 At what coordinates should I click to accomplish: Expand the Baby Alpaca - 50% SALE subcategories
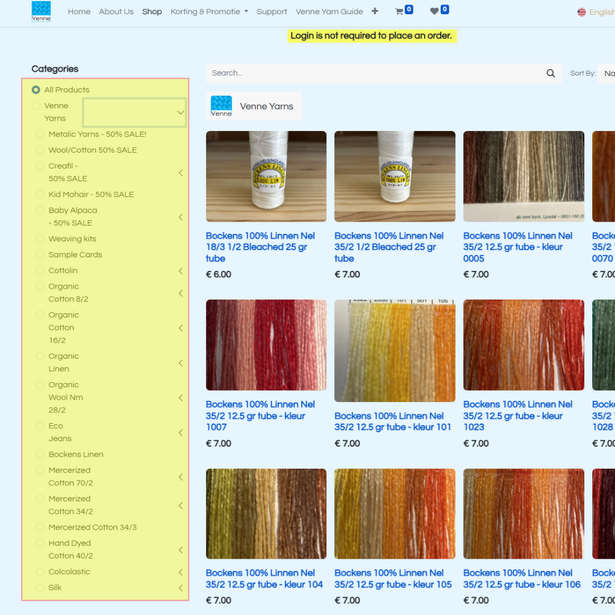click(x=181, y=217)
